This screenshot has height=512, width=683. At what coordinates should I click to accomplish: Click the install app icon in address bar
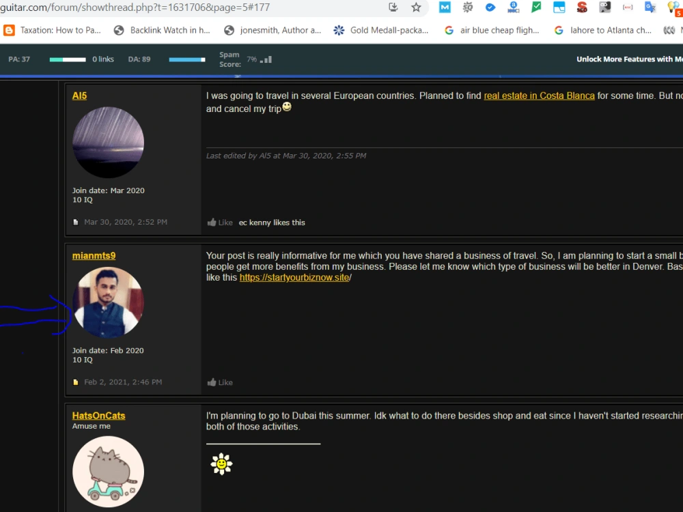pyautogui.click(x=393, y=7)
